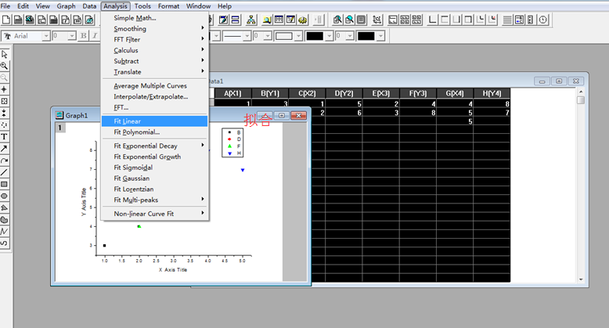Toggle Bold text formatting
The width and height of the screenshot is (609, 328).
84,36
